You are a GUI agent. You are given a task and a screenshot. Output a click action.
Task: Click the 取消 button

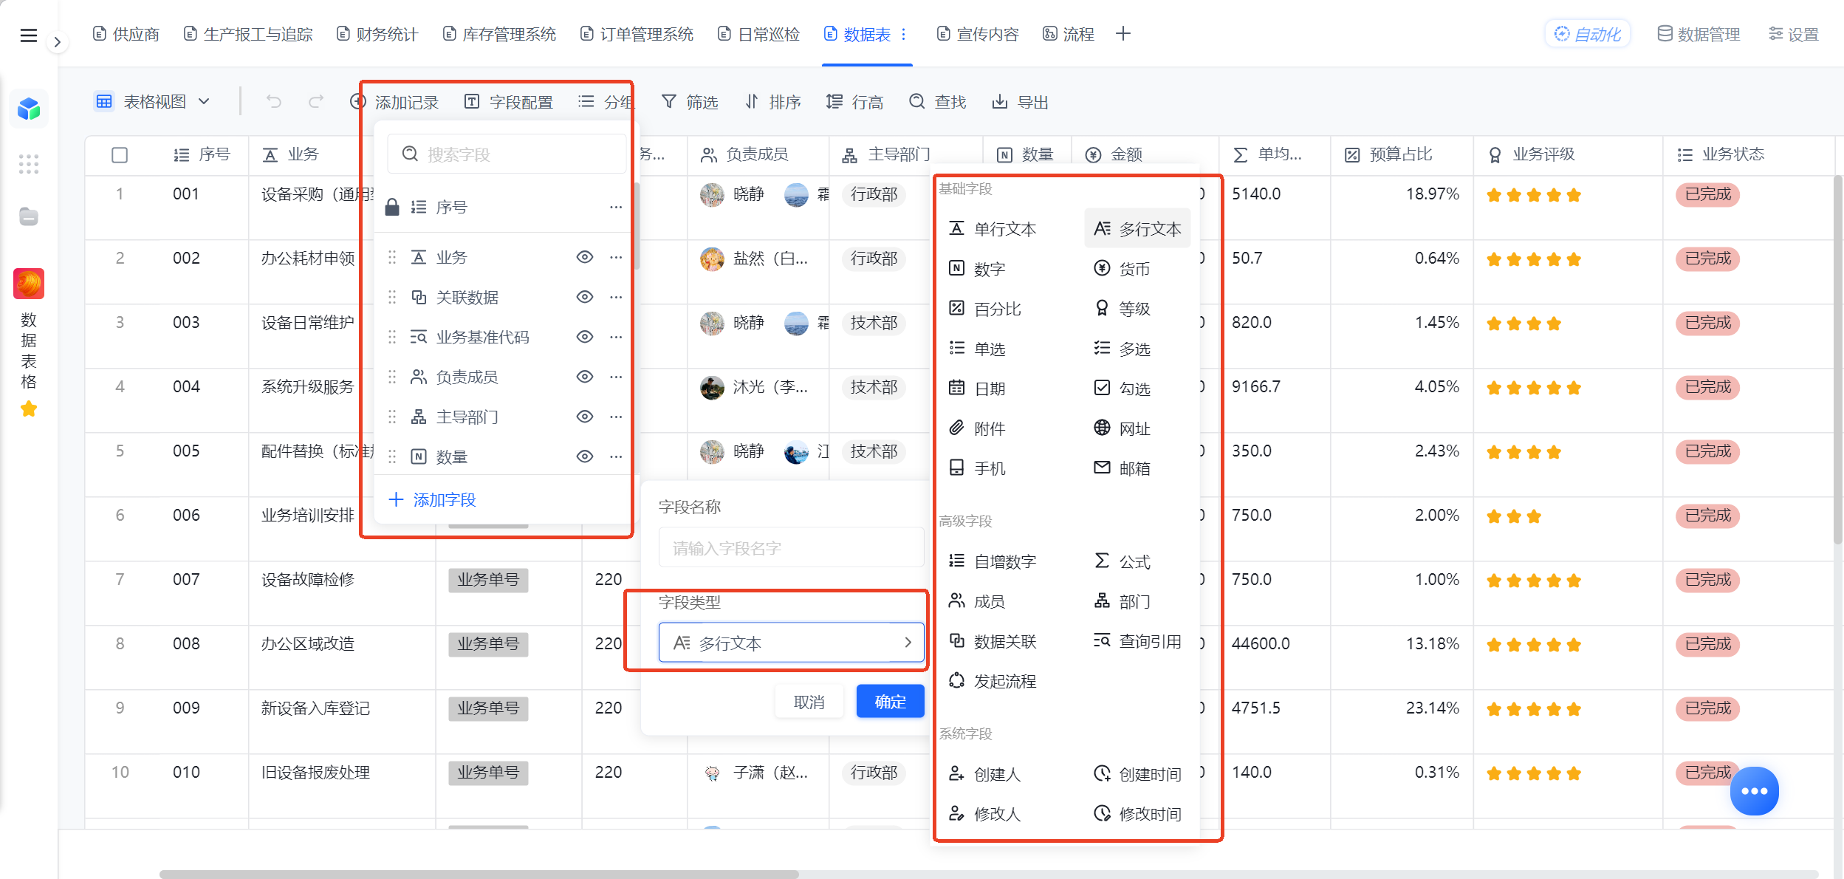[x=809, y=702]
